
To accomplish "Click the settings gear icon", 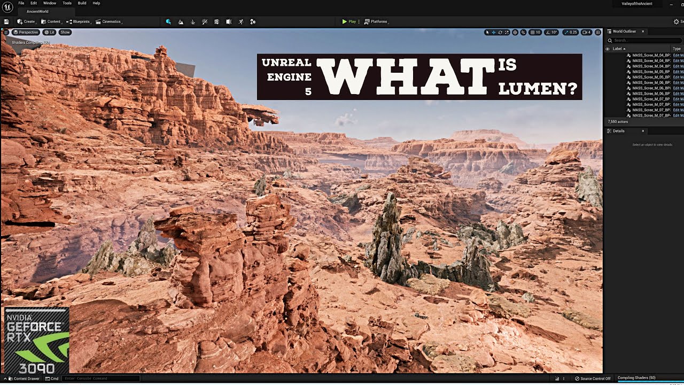I will (677, 21).
